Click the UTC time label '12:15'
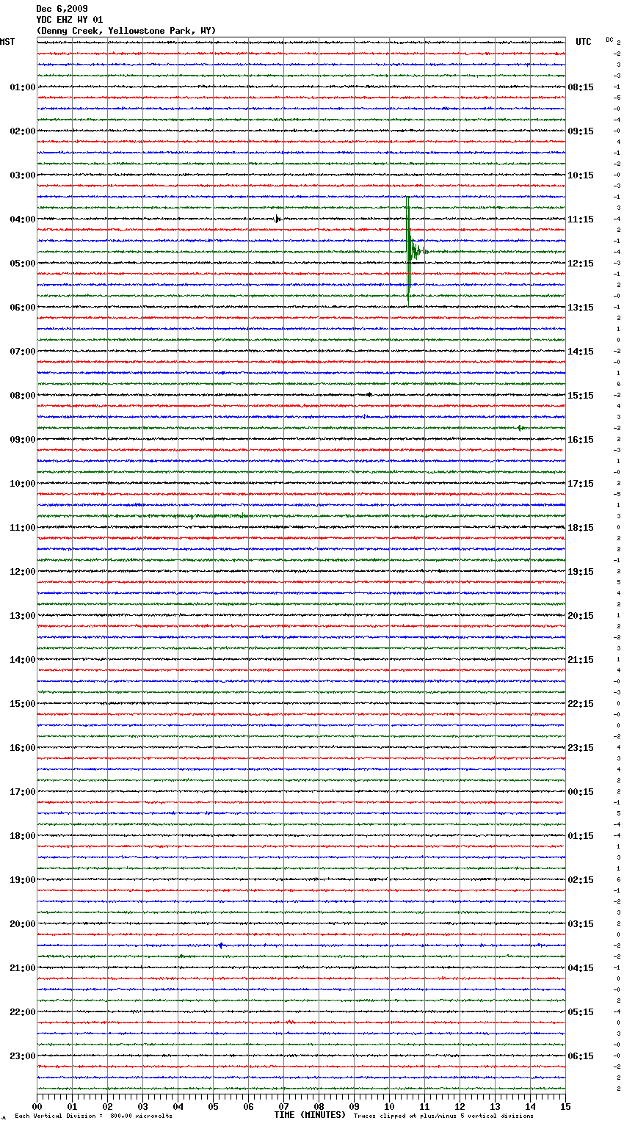The height and width of the screenshot is (1126, 624). click(x=581, y=264)
